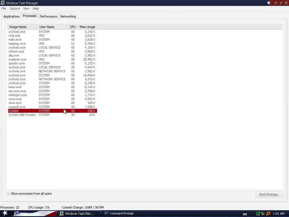
Task: Click the green Task Manager tray icon
Action: point(258,214)
